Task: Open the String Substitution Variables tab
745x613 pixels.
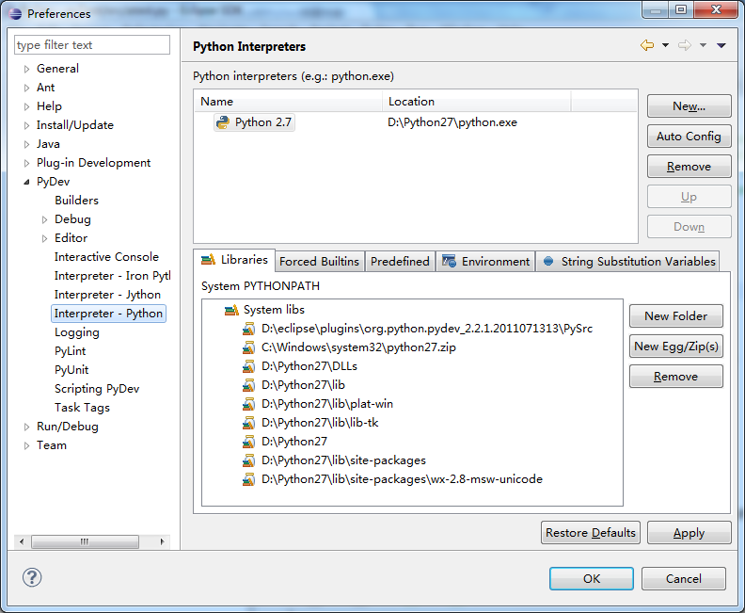Action: coord(628,262)
